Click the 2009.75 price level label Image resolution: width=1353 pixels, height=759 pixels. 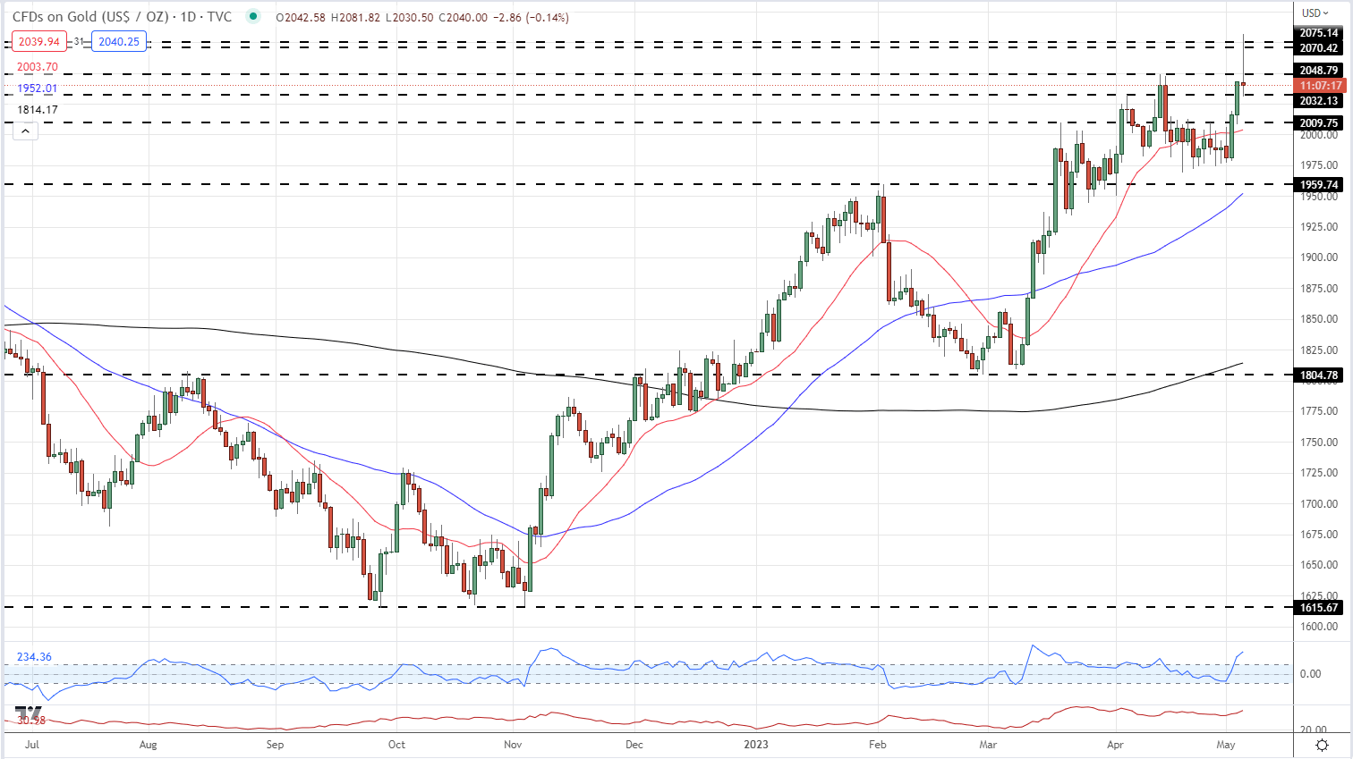(x=1319, y=123)
